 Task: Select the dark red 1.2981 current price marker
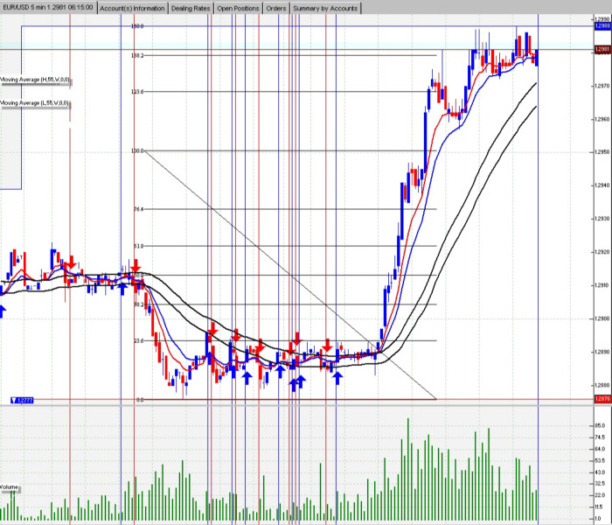(602, 49)
